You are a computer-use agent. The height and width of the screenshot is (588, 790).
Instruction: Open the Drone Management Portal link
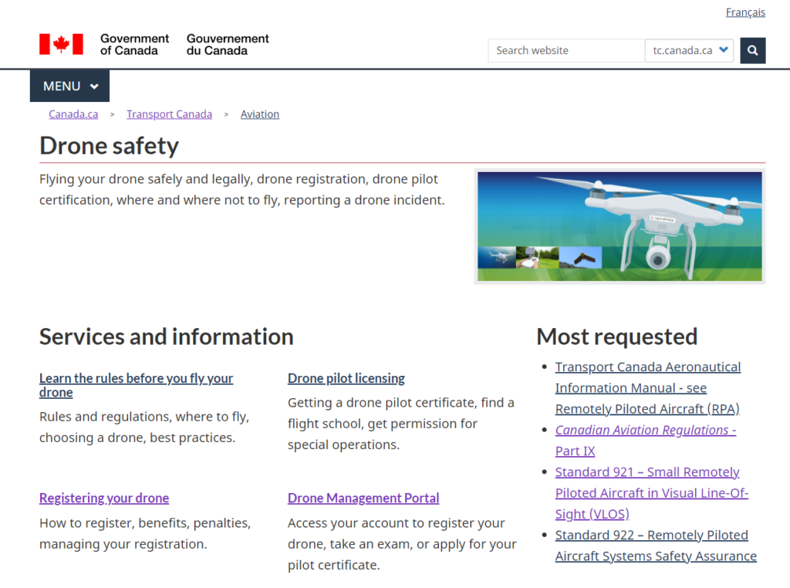(x=363, y=498)
